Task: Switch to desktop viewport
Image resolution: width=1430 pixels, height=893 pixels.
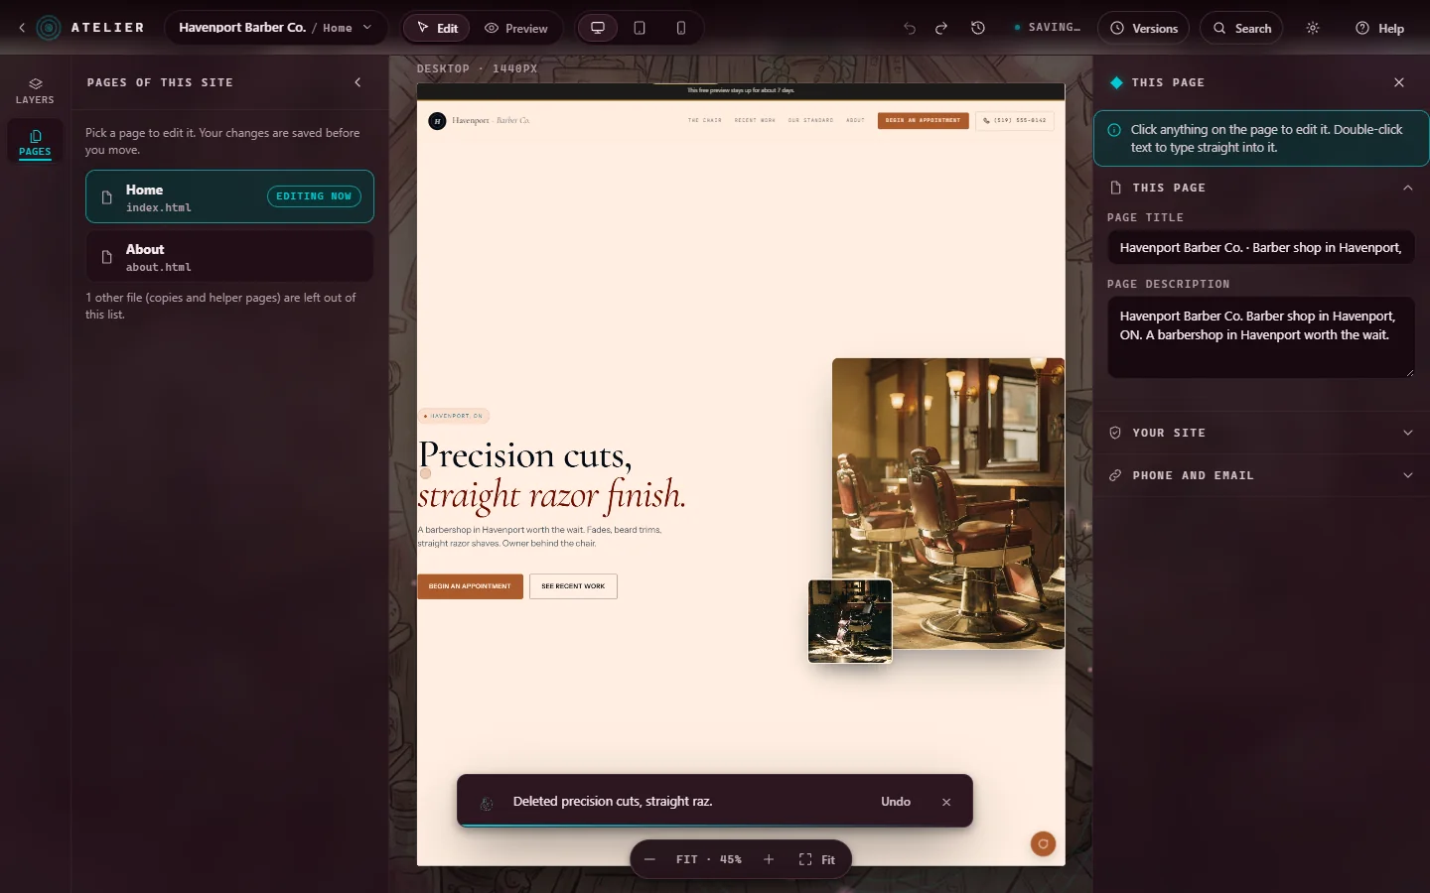Action: 598,28
